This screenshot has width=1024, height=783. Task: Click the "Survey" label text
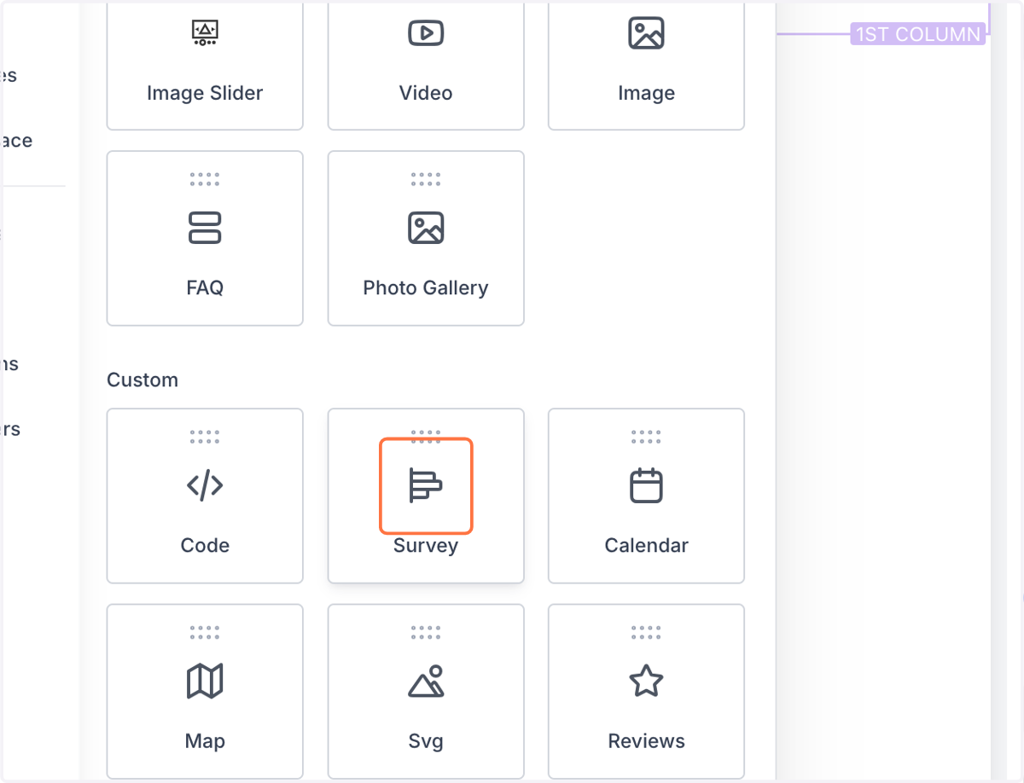point(426,546)
